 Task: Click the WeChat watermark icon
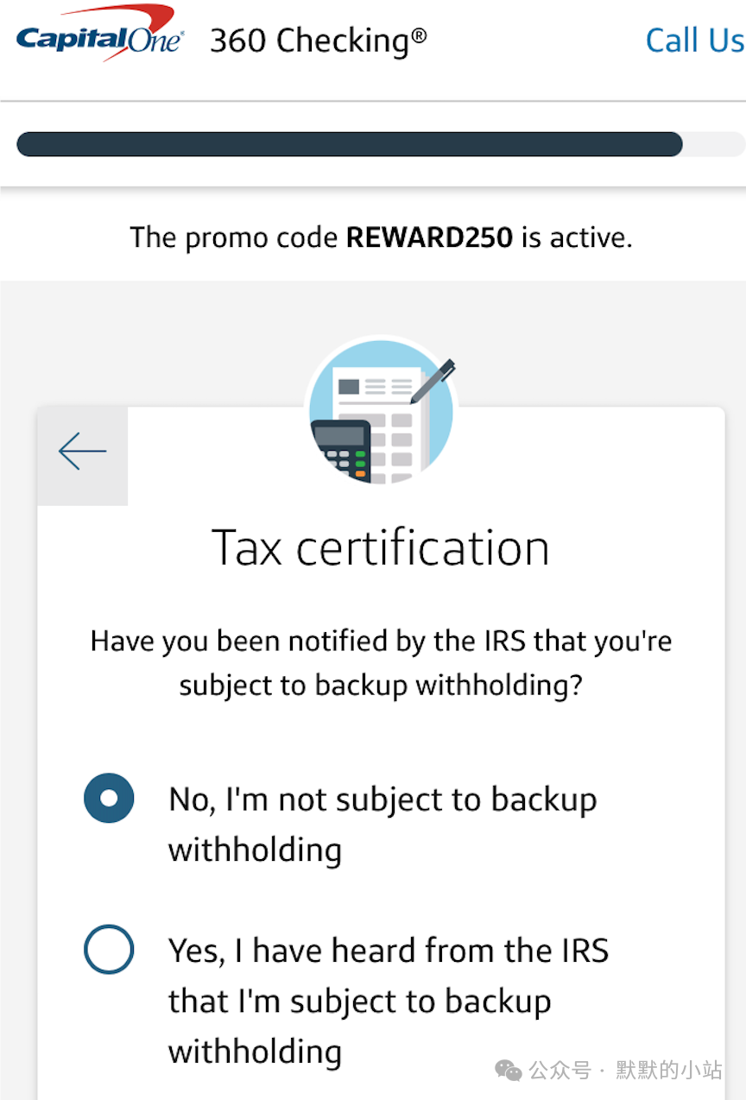(509, 1071)
